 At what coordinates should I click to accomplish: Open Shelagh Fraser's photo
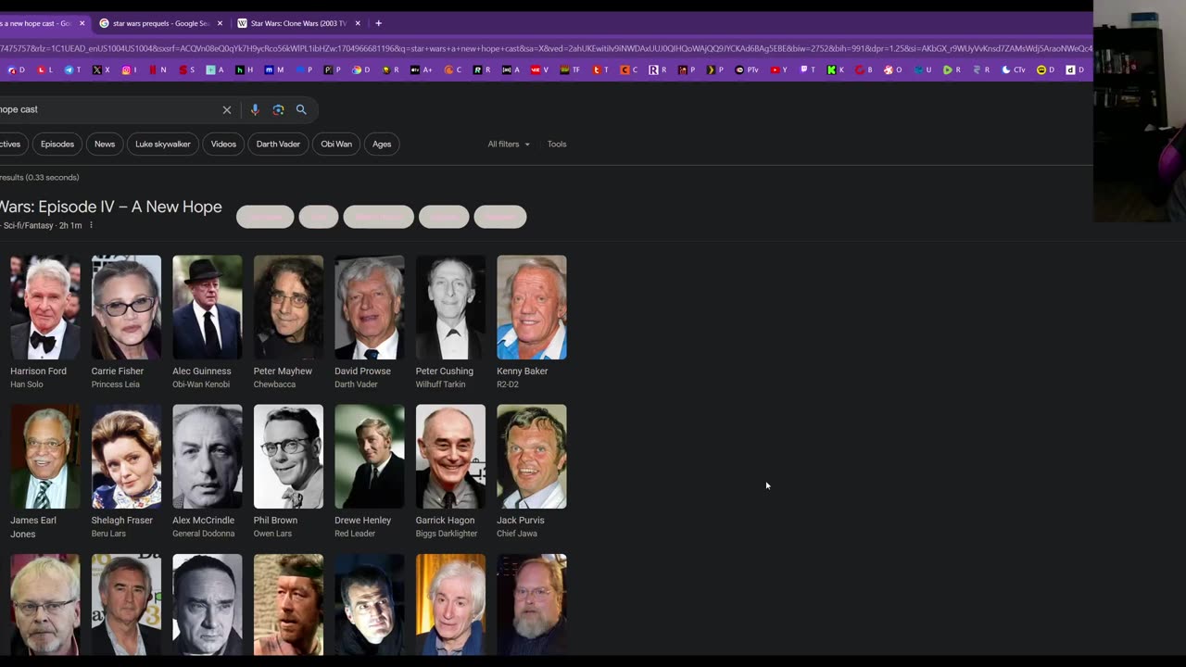pyautogui.click(x=126, y=457)
